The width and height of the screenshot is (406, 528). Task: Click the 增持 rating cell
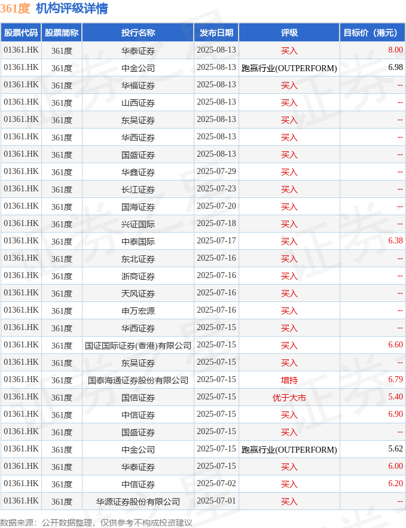289,380
